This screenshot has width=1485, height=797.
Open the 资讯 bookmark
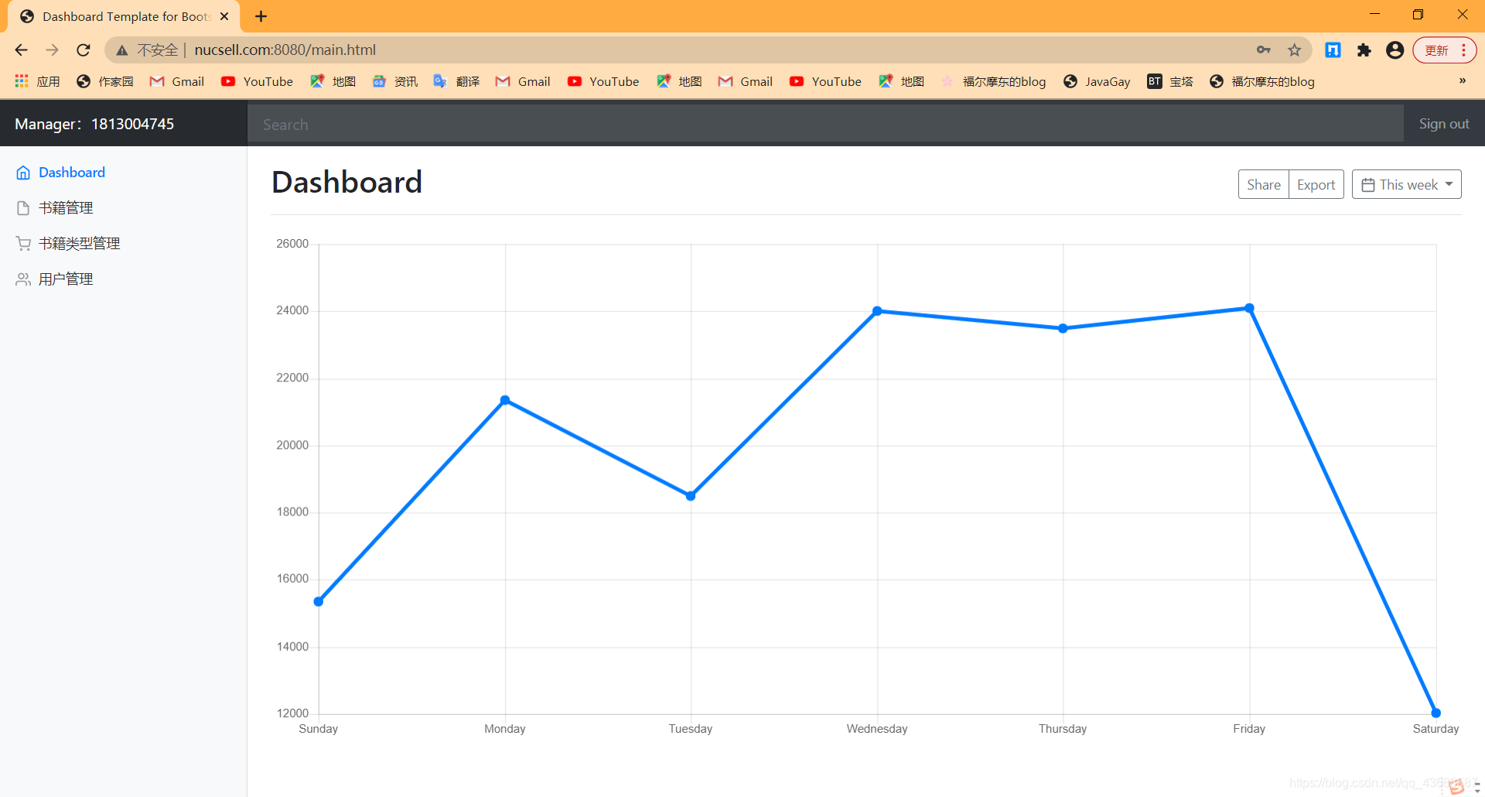pyautogui.click(x=395, y=81)
